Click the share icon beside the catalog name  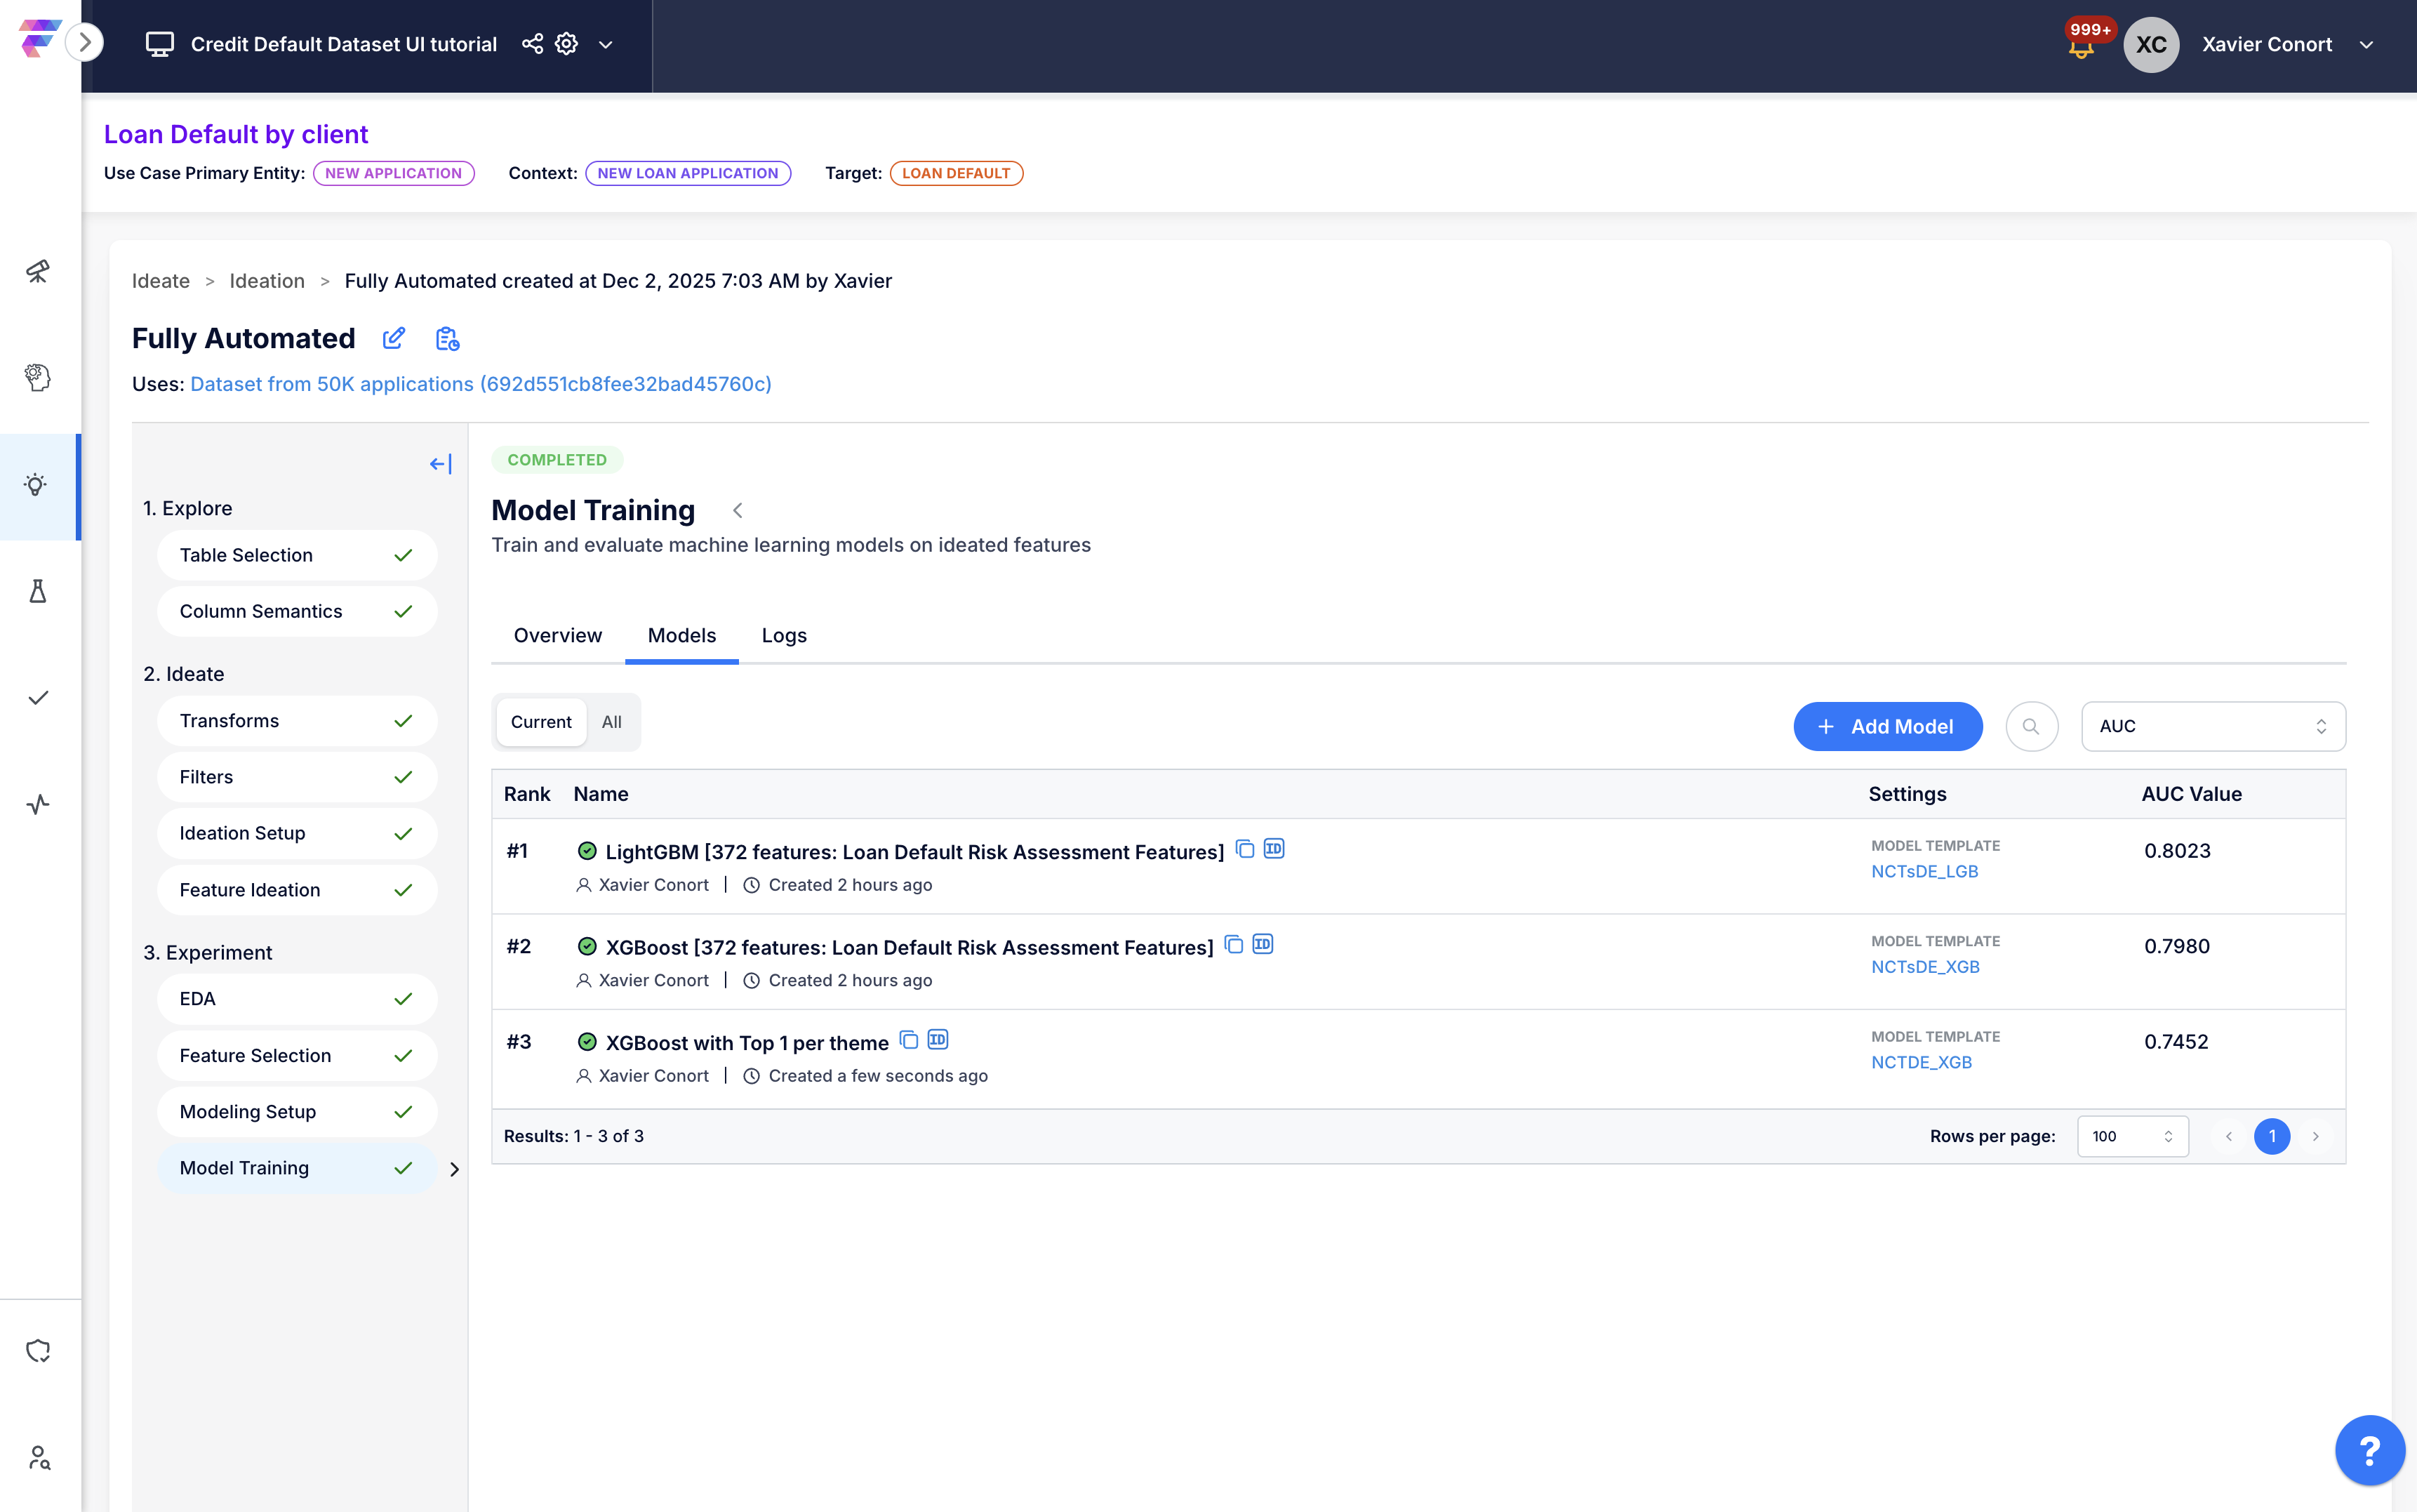pyautogui.click(x=533, y=44)
